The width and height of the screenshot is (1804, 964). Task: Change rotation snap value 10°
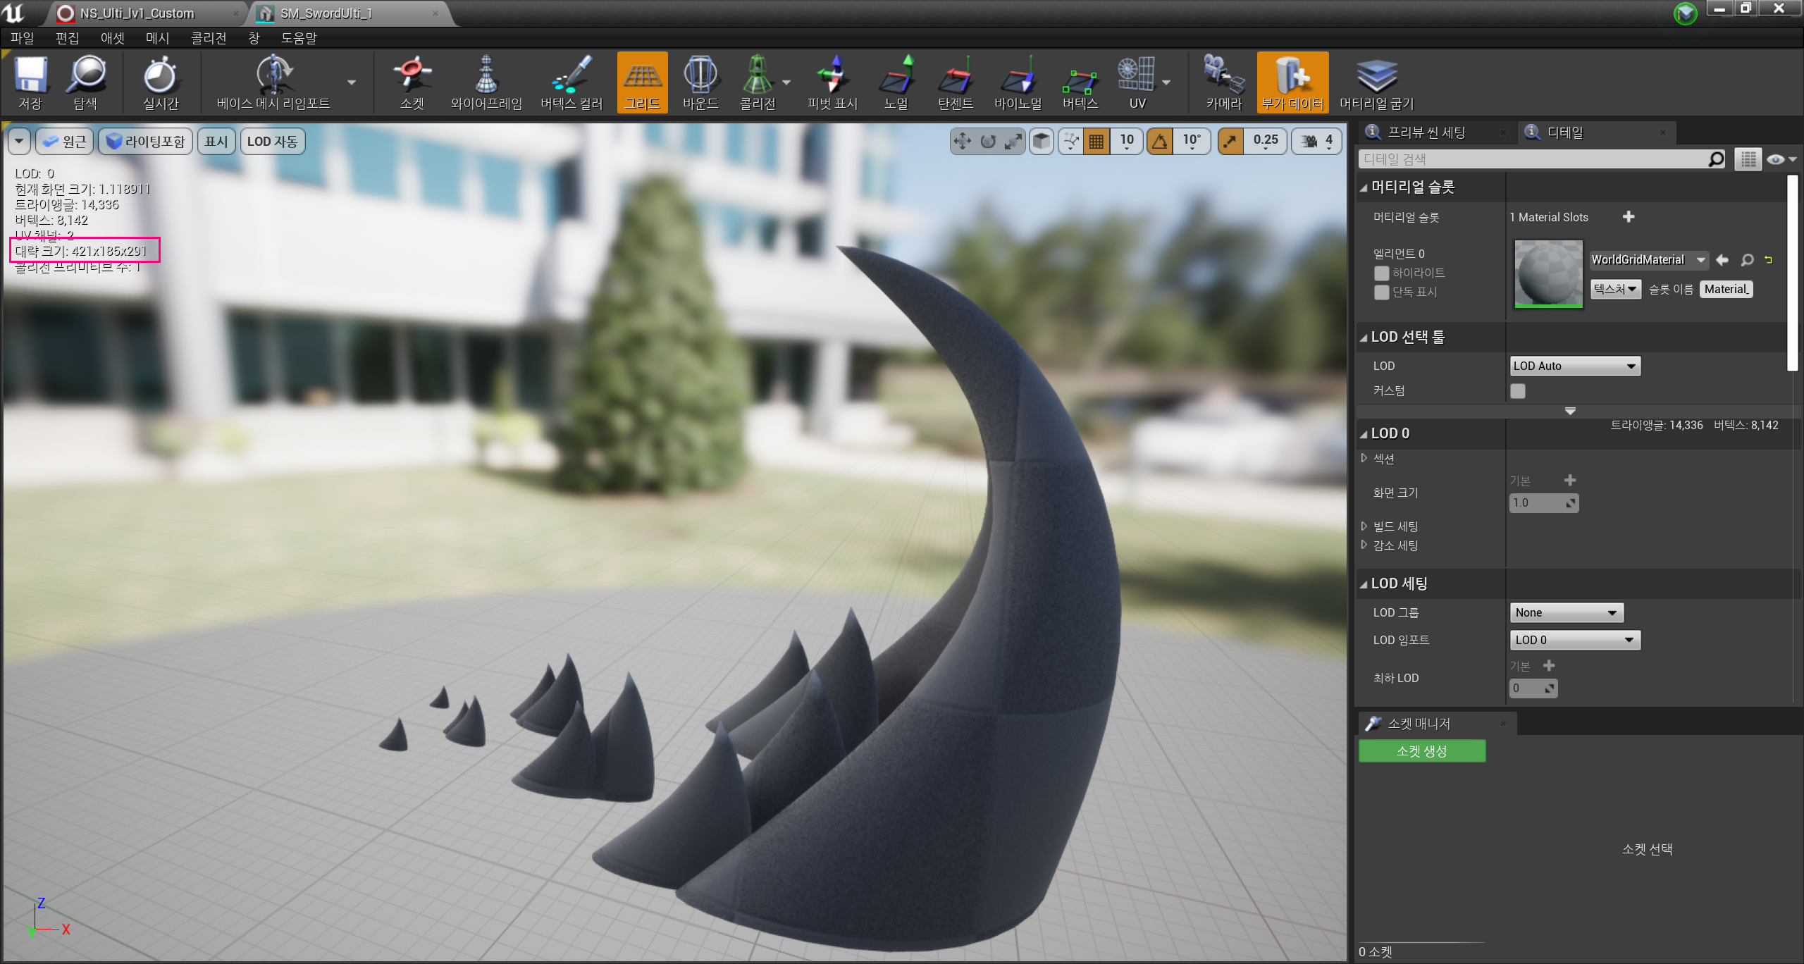click(x=1192, y=141)
